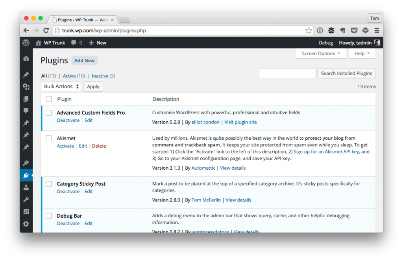Open the Tom McFarlin author link
This screenshot has height=261, width=403.
(206, 200)
